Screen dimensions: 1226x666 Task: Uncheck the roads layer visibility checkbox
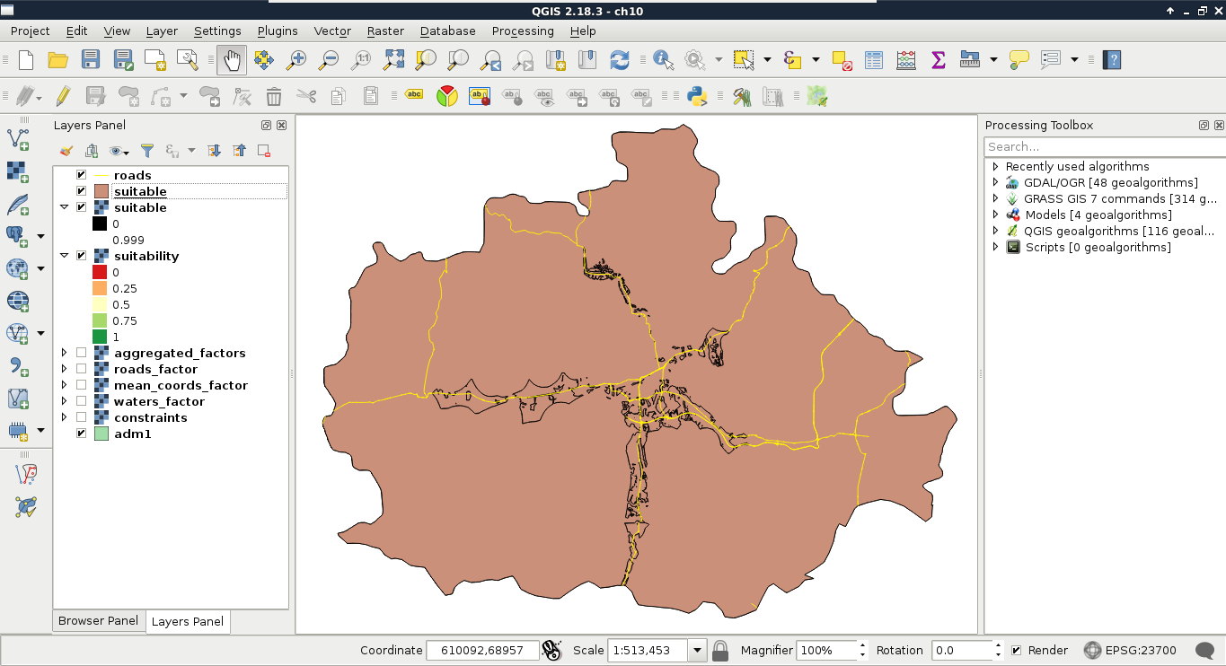click(x=82, y=175)
